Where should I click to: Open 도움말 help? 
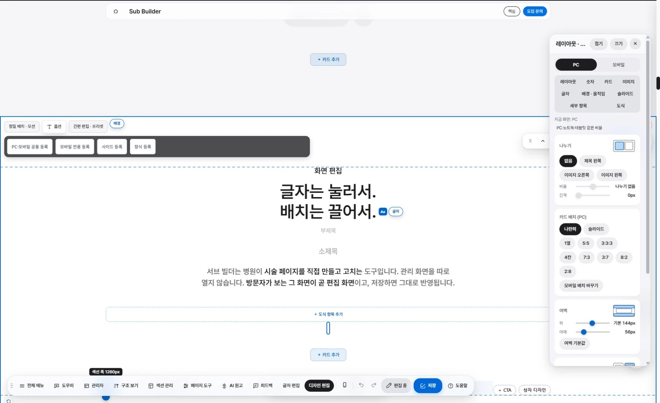[x=458, y=386]
